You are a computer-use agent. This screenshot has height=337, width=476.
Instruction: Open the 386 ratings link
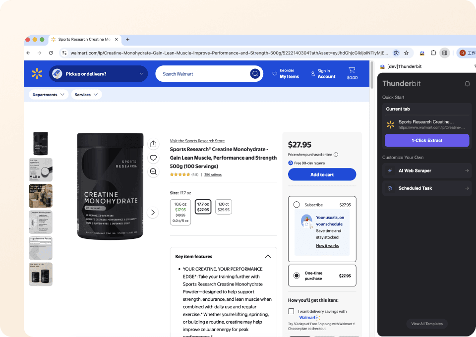pyautogui.click(x=213, y=174)
